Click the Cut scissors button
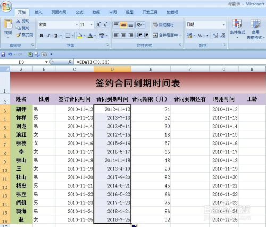The height and width of the screenshot is (227, 266). click(23, 21)
